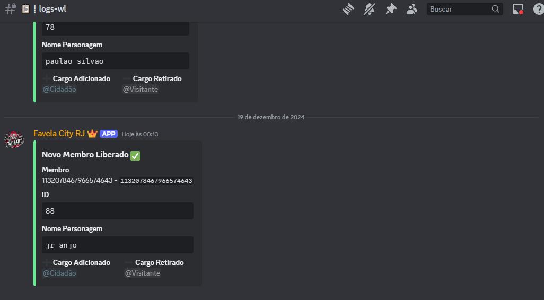The image size is (544, 300).
Task: Toggle the member list
Action: 412,9
